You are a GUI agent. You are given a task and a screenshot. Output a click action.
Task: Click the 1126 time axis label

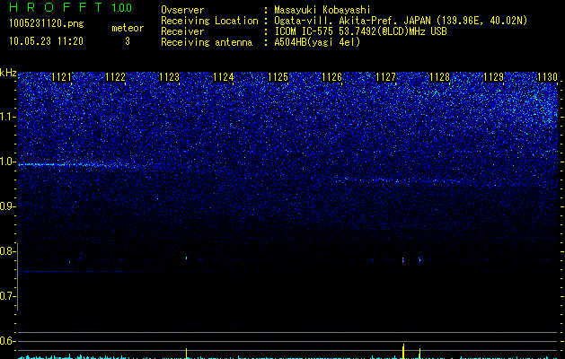pyautogui.click(x=331, y=77)
